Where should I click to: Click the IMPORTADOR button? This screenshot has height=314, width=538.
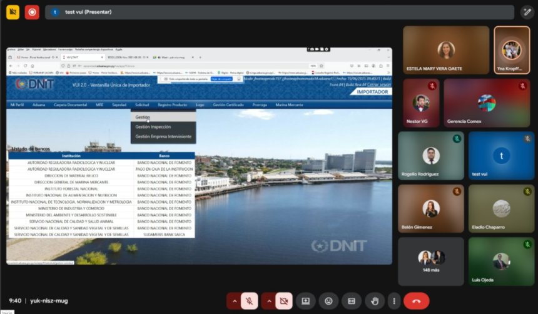click(x=370, y=92)
